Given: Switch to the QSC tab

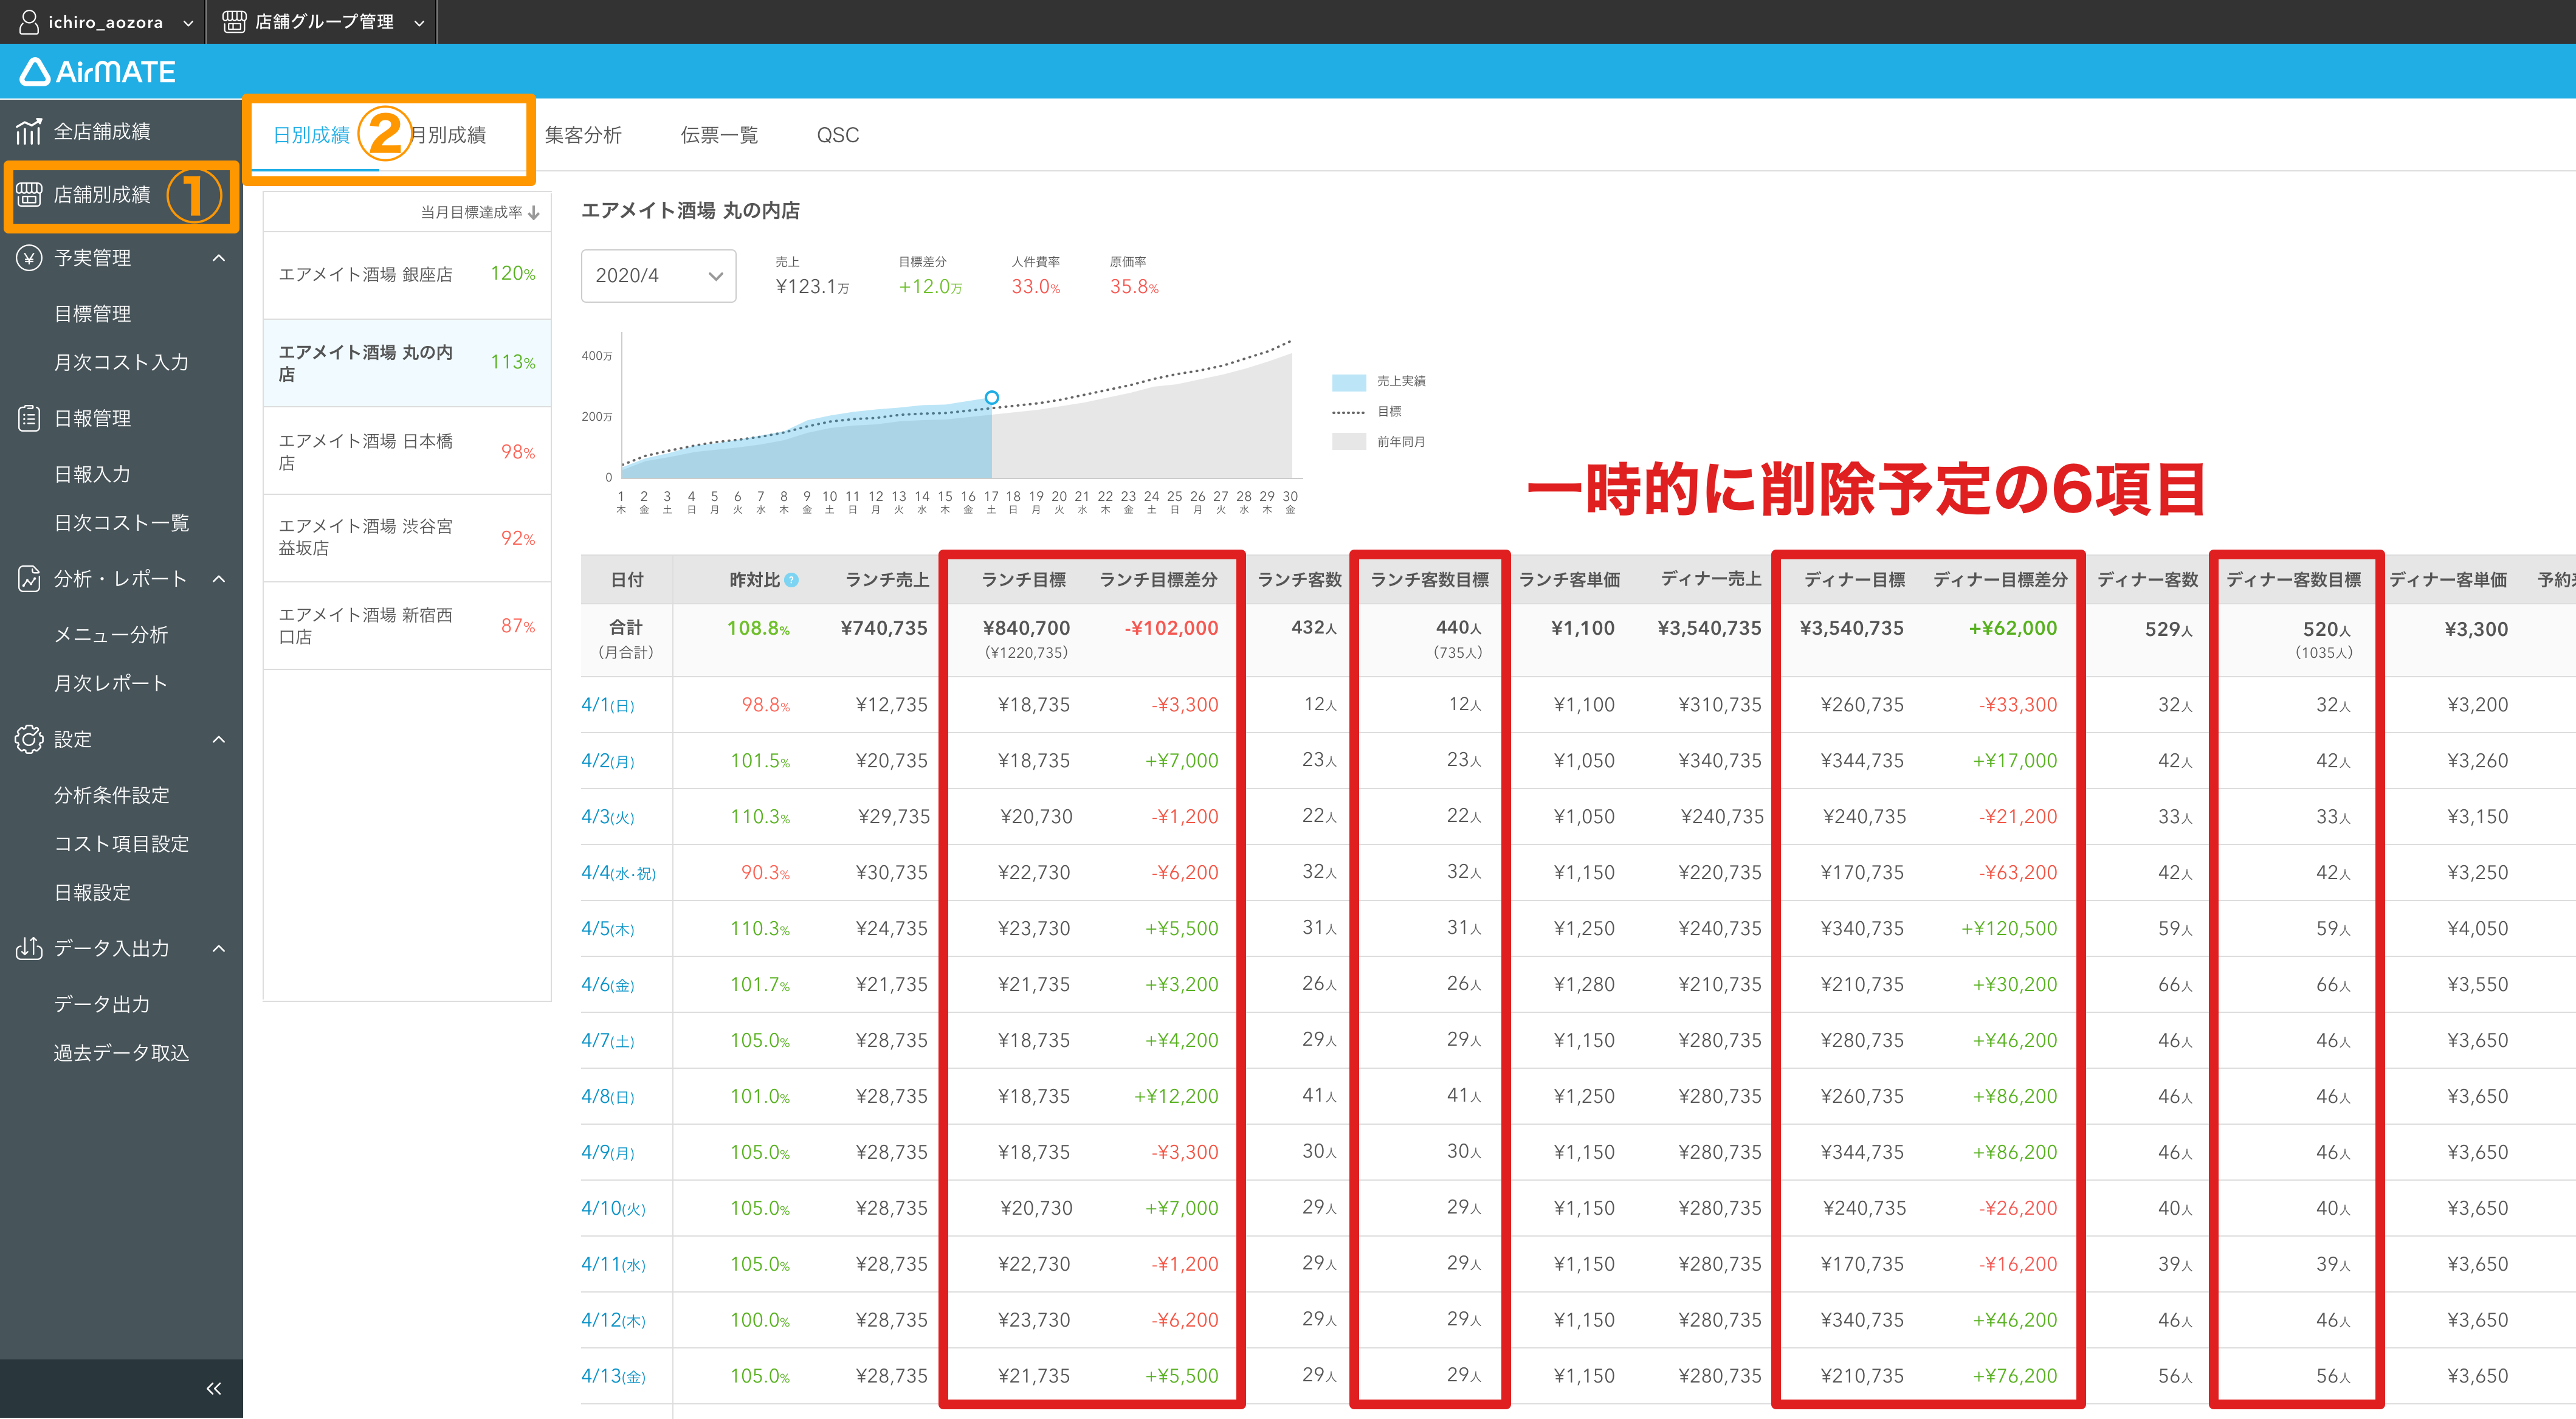Looking at the screenshot, I should (x=838, y=135).
